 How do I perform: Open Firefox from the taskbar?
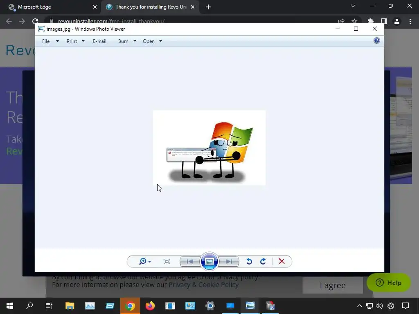150,306
